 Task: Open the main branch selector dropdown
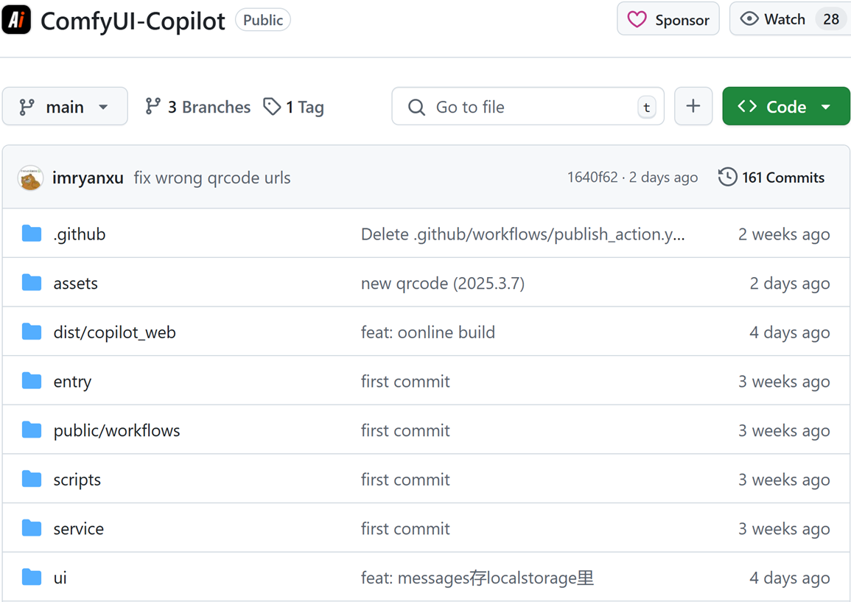coord(65,106)
